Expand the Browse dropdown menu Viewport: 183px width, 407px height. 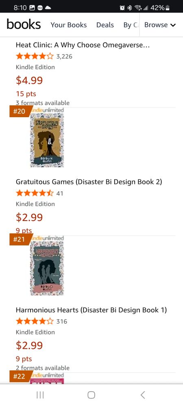coord(160,25)
